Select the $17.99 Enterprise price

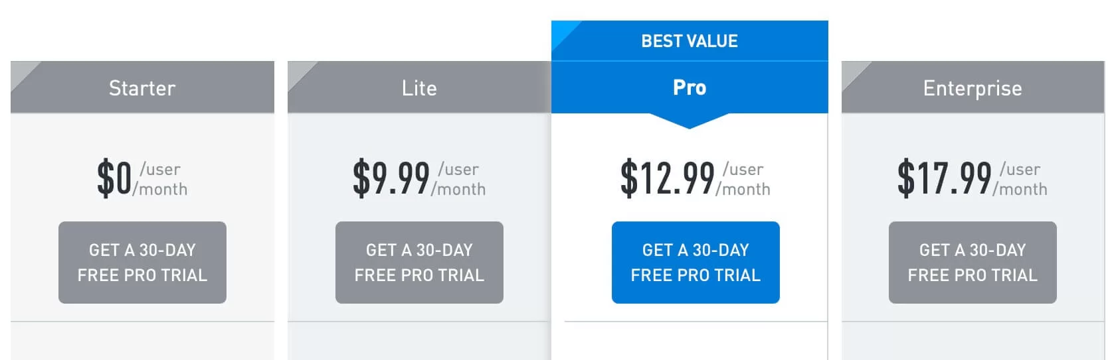944,178
